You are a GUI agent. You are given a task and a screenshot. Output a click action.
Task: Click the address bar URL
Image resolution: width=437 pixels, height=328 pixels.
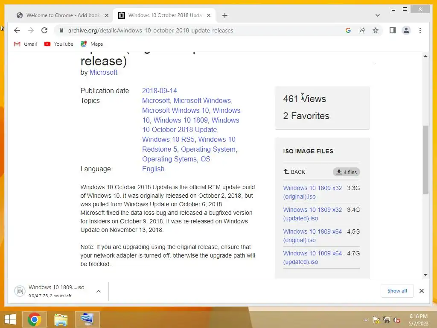pyautogui.click(x=151, y=30)
